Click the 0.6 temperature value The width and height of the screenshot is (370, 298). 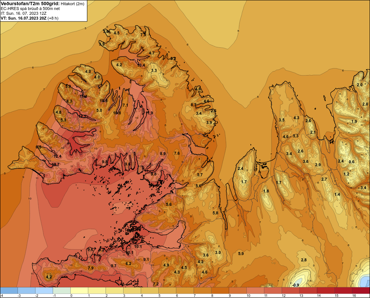(x=351, y=162)
